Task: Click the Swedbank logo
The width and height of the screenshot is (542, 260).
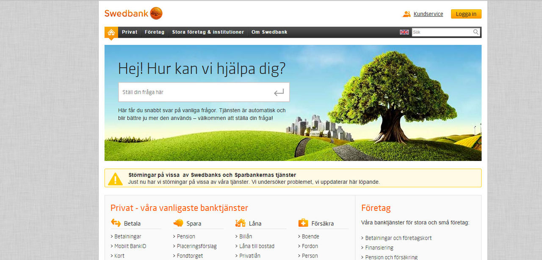Action: click(133, 13)
